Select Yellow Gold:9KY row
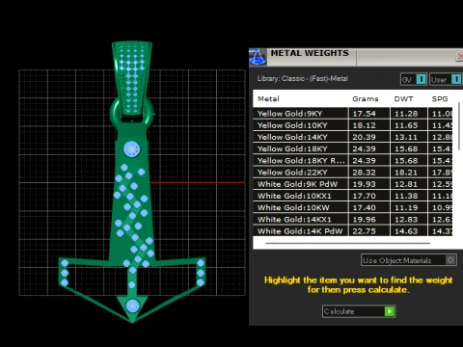 tap(353, 114)
